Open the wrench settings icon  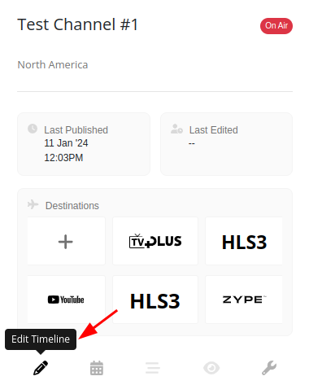pyautogui.click(x=269, y=368)
